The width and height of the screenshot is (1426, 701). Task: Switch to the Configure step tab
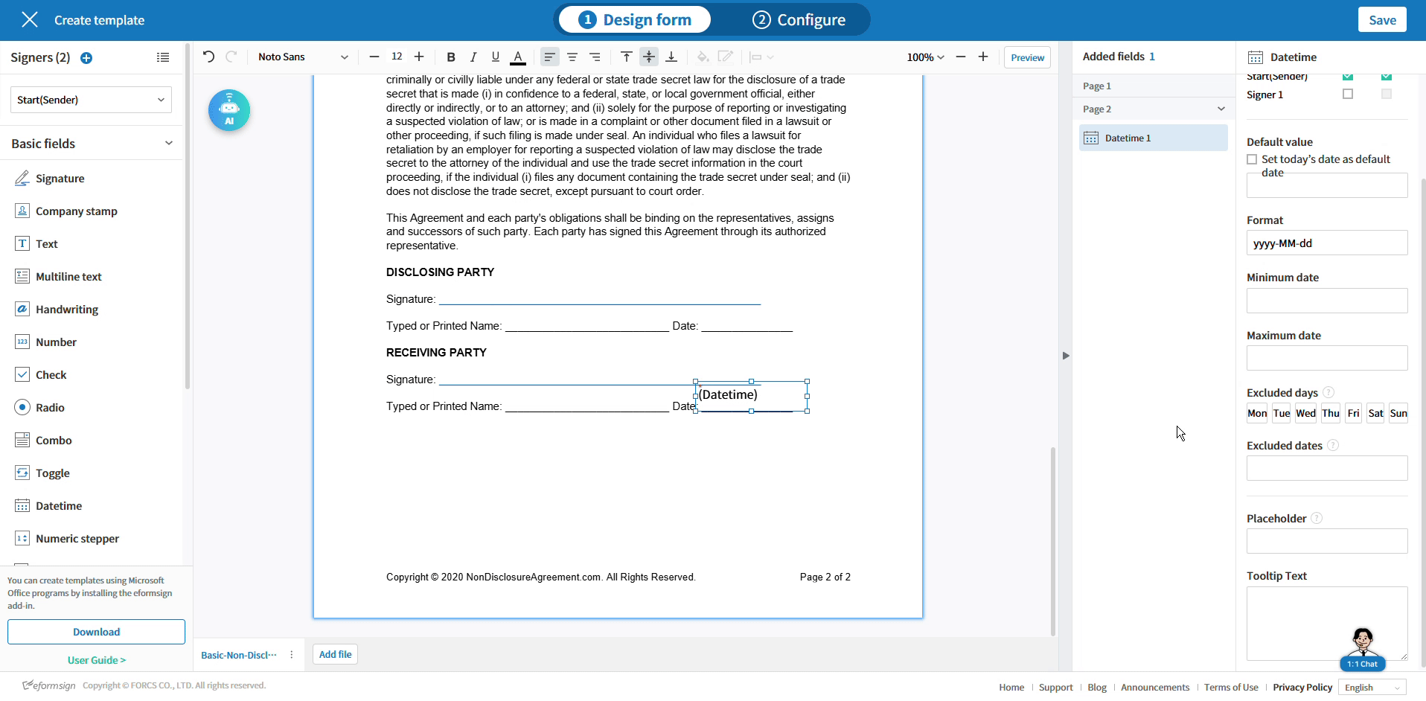pyautogui.click(x=799, y=20)
